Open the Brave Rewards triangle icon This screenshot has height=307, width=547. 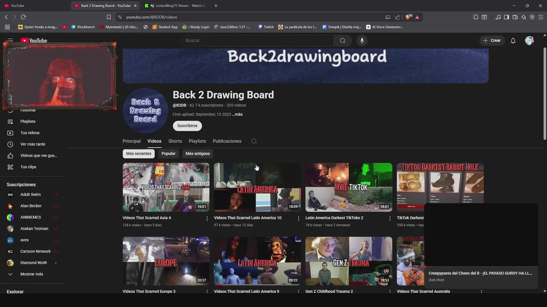coord(417,17)
